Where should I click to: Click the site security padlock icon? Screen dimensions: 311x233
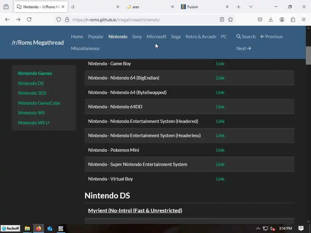[67, 19]
